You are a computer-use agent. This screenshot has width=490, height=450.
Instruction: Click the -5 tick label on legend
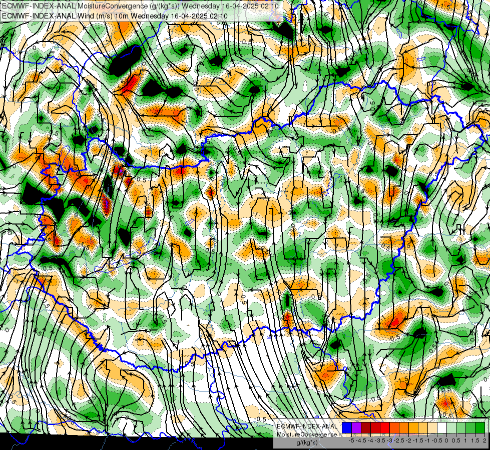pos(351,440)
